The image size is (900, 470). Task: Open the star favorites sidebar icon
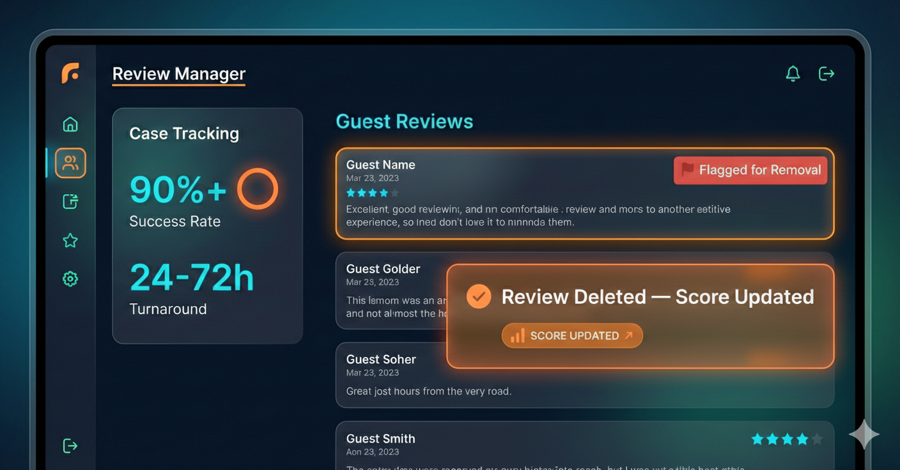click(70, 241)
